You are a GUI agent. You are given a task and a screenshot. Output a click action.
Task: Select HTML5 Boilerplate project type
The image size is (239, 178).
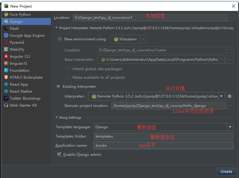click(x=26, y=77)
